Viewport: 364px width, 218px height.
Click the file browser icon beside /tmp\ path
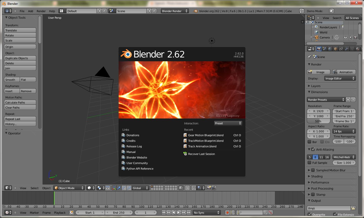pyautogui.click(x=353, y=208)
